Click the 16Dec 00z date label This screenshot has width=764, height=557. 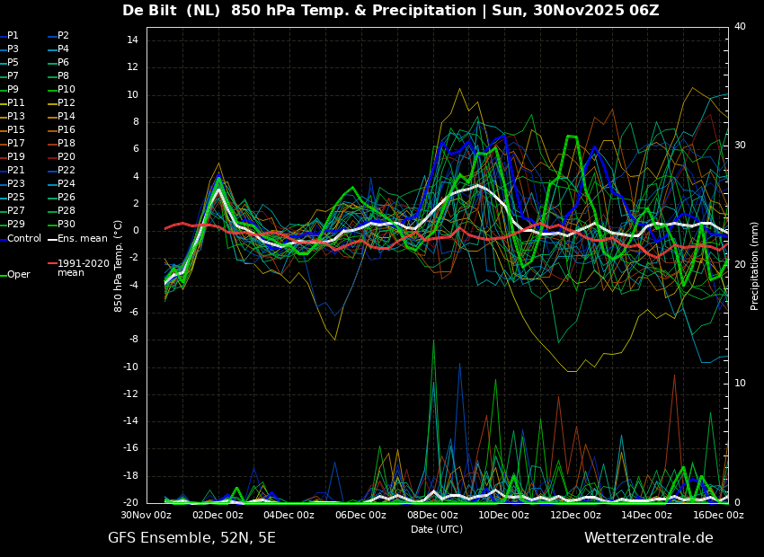point(718,515)
